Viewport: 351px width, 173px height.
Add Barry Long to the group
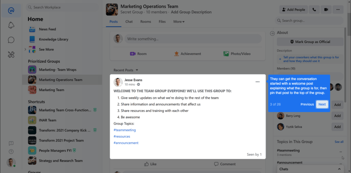337,116
